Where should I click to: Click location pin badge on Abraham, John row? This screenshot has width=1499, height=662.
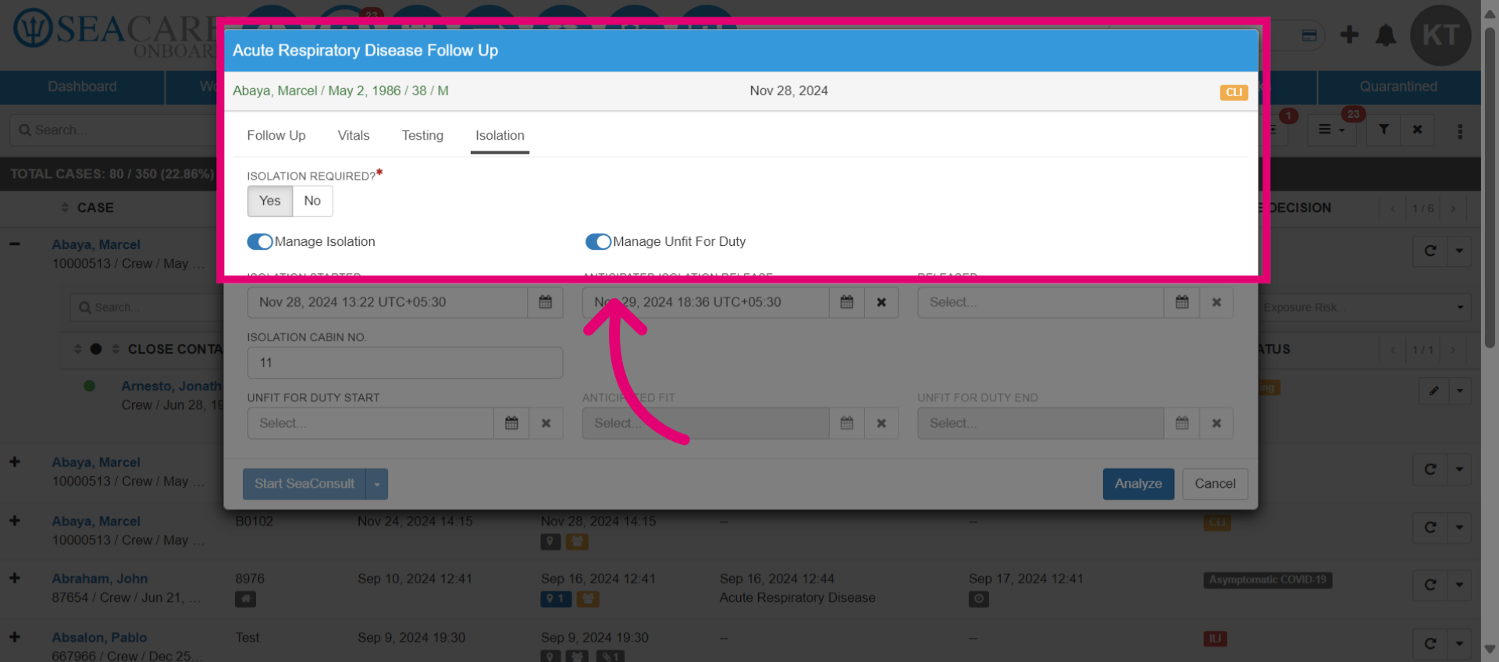pyautogui.click(x=557, y=599)
